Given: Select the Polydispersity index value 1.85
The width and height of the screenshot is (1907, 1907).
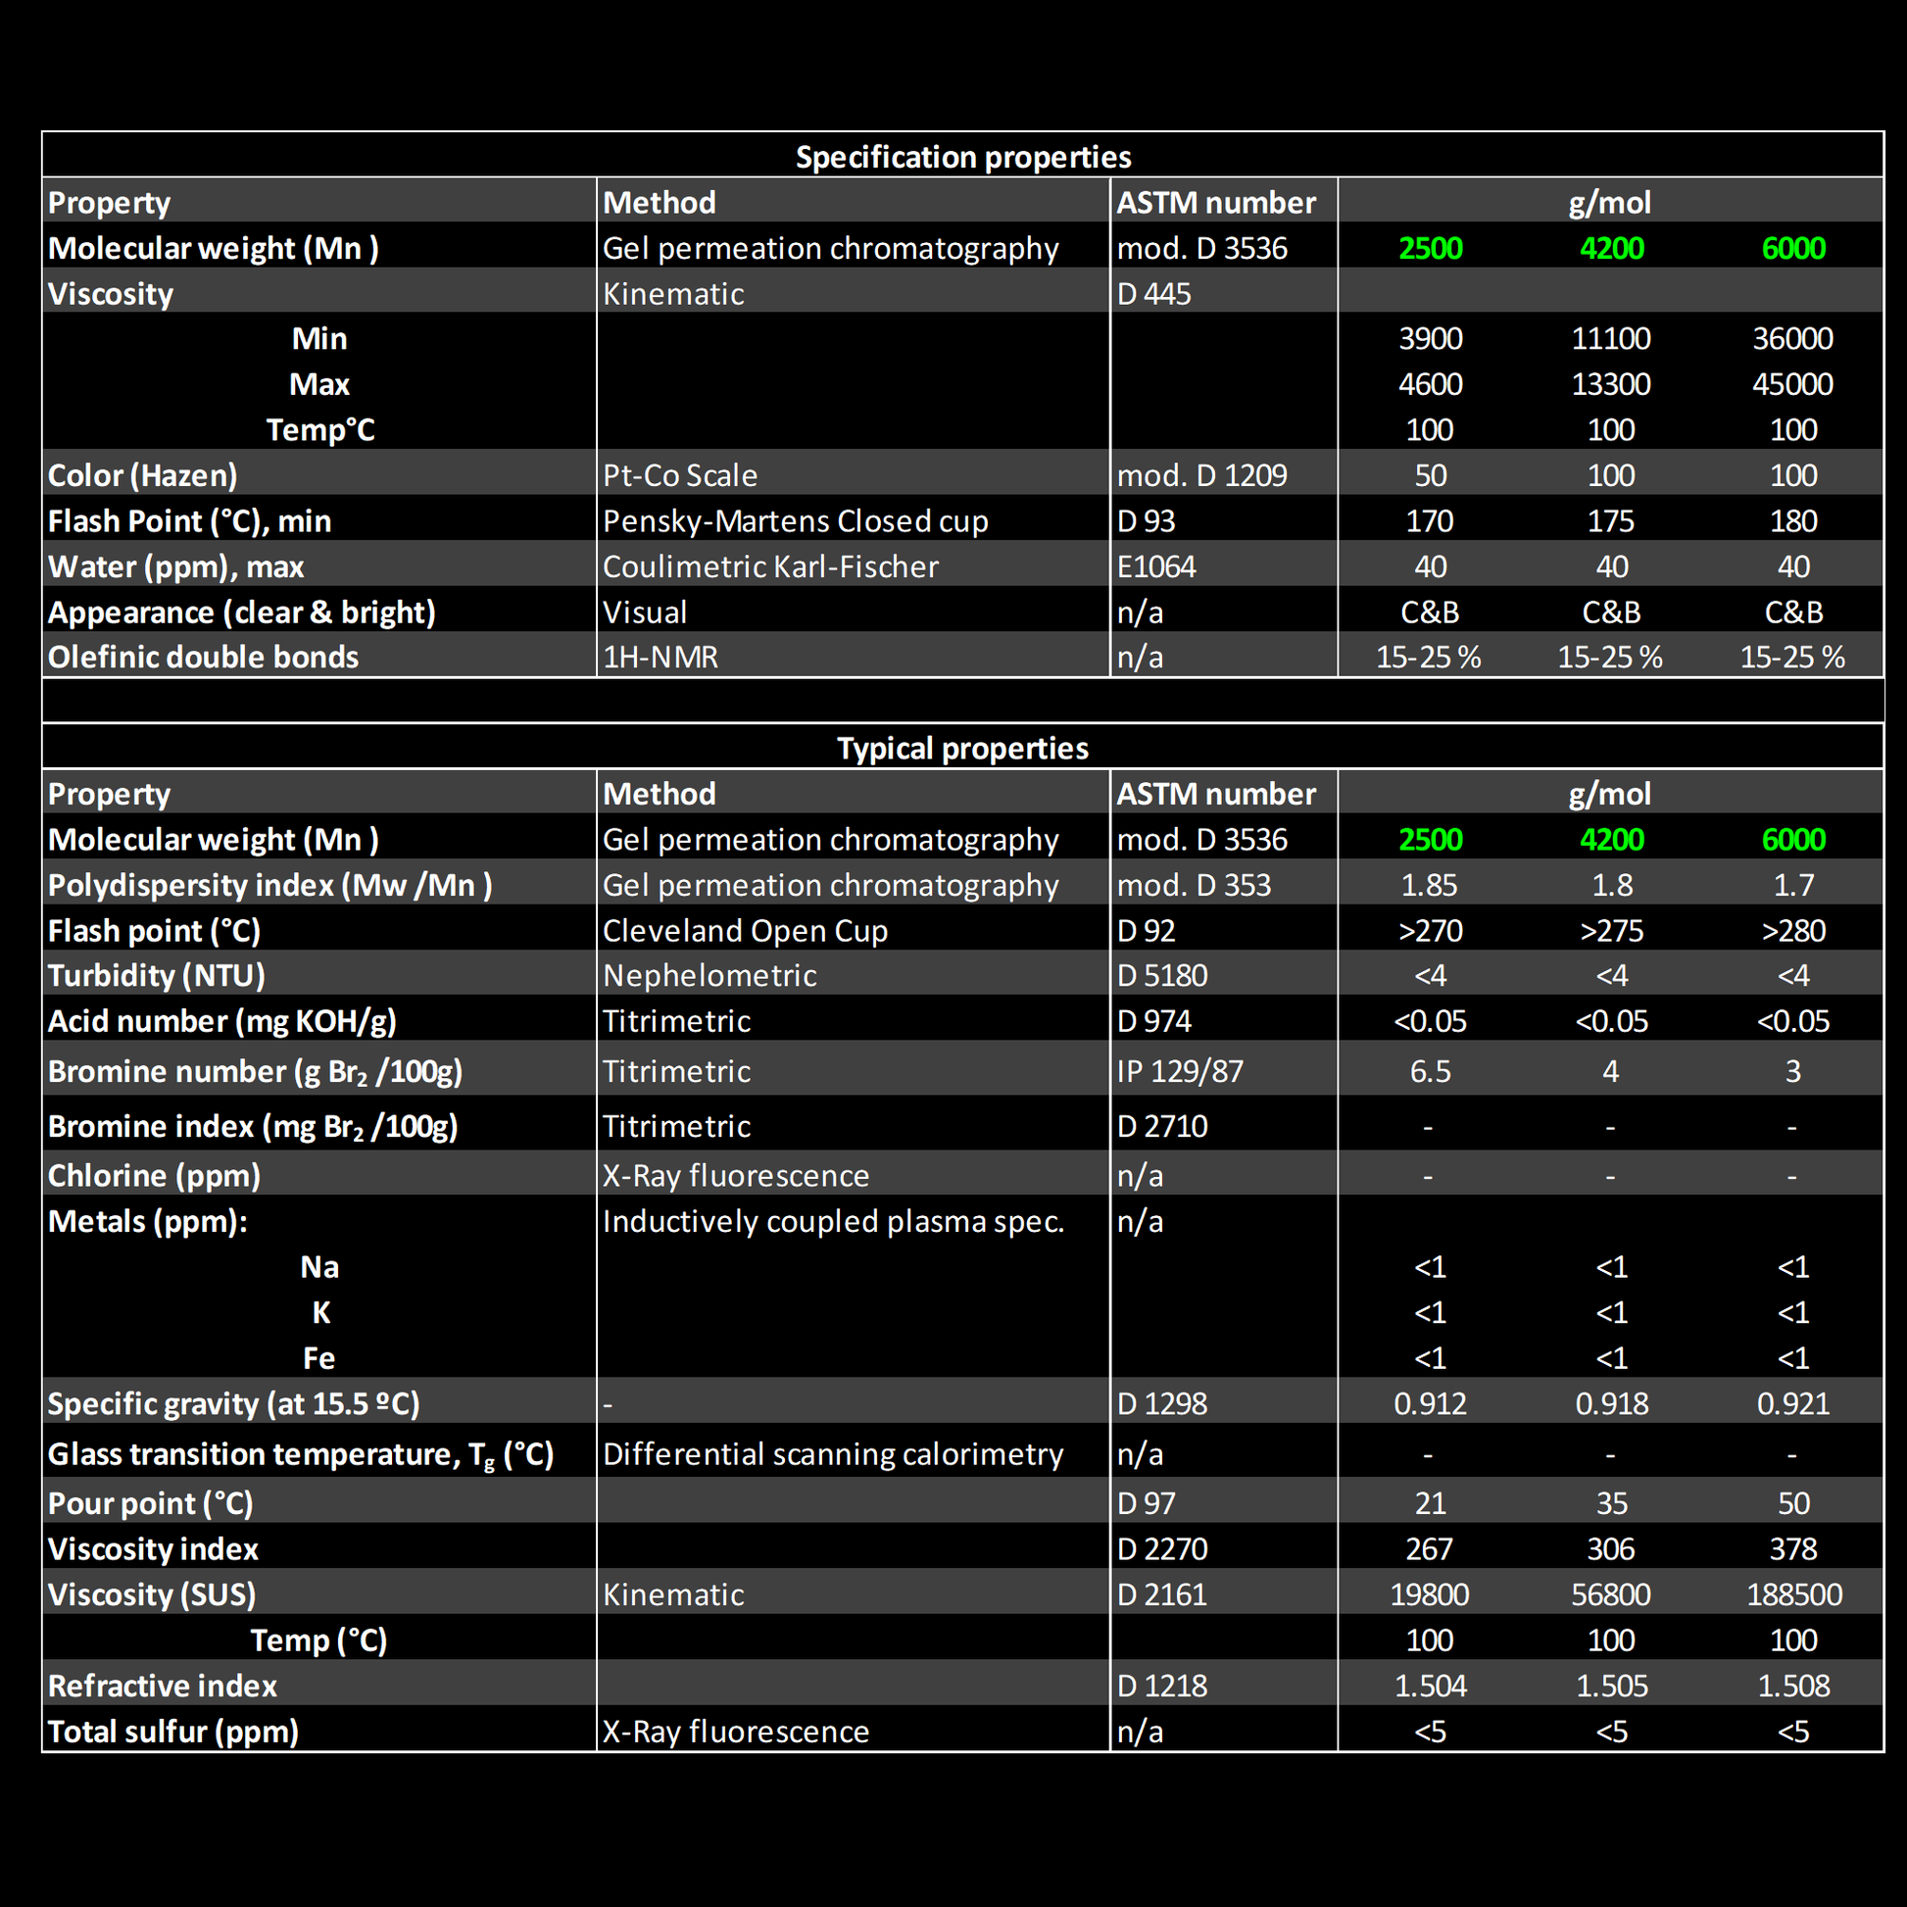Looking at the screenshot, I should coord(1429,886).
